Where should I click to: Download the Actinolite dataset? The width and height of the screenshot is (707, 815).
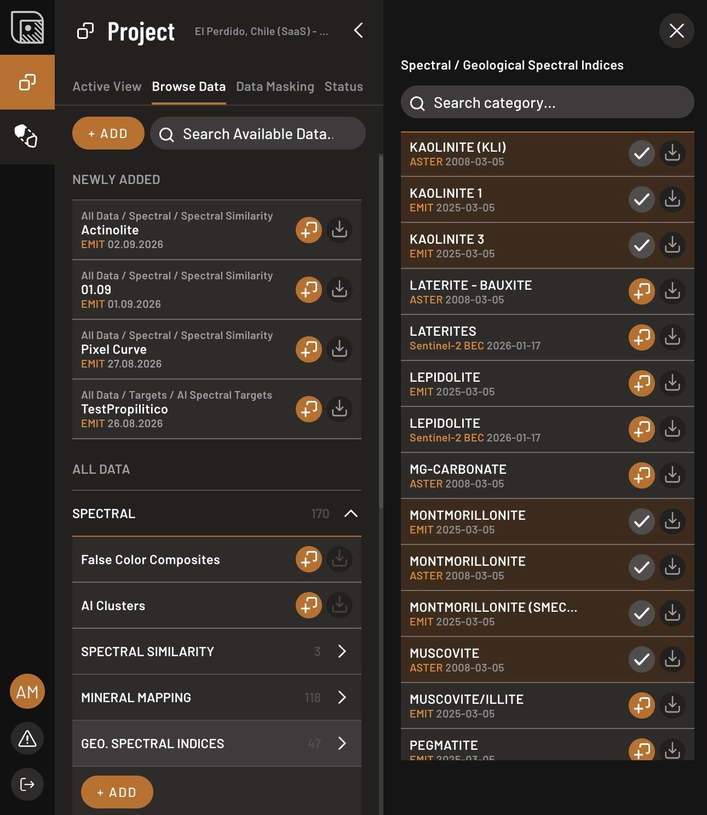[x=340, y=229]
